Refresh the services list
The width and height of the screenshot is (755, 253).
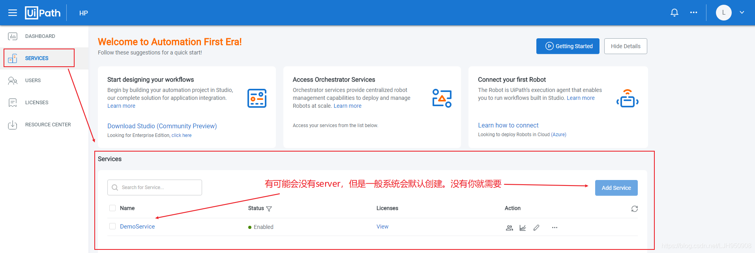634,209
